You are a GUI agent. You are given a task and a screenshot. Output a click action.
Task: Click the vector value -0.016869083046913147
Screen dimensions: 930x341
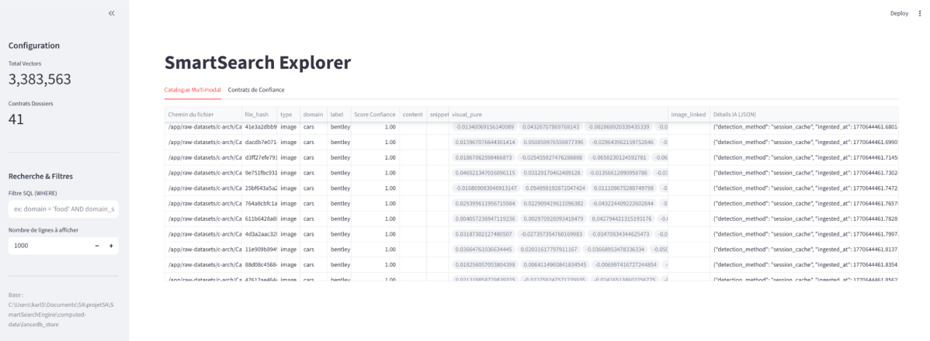tap(486, 188)
